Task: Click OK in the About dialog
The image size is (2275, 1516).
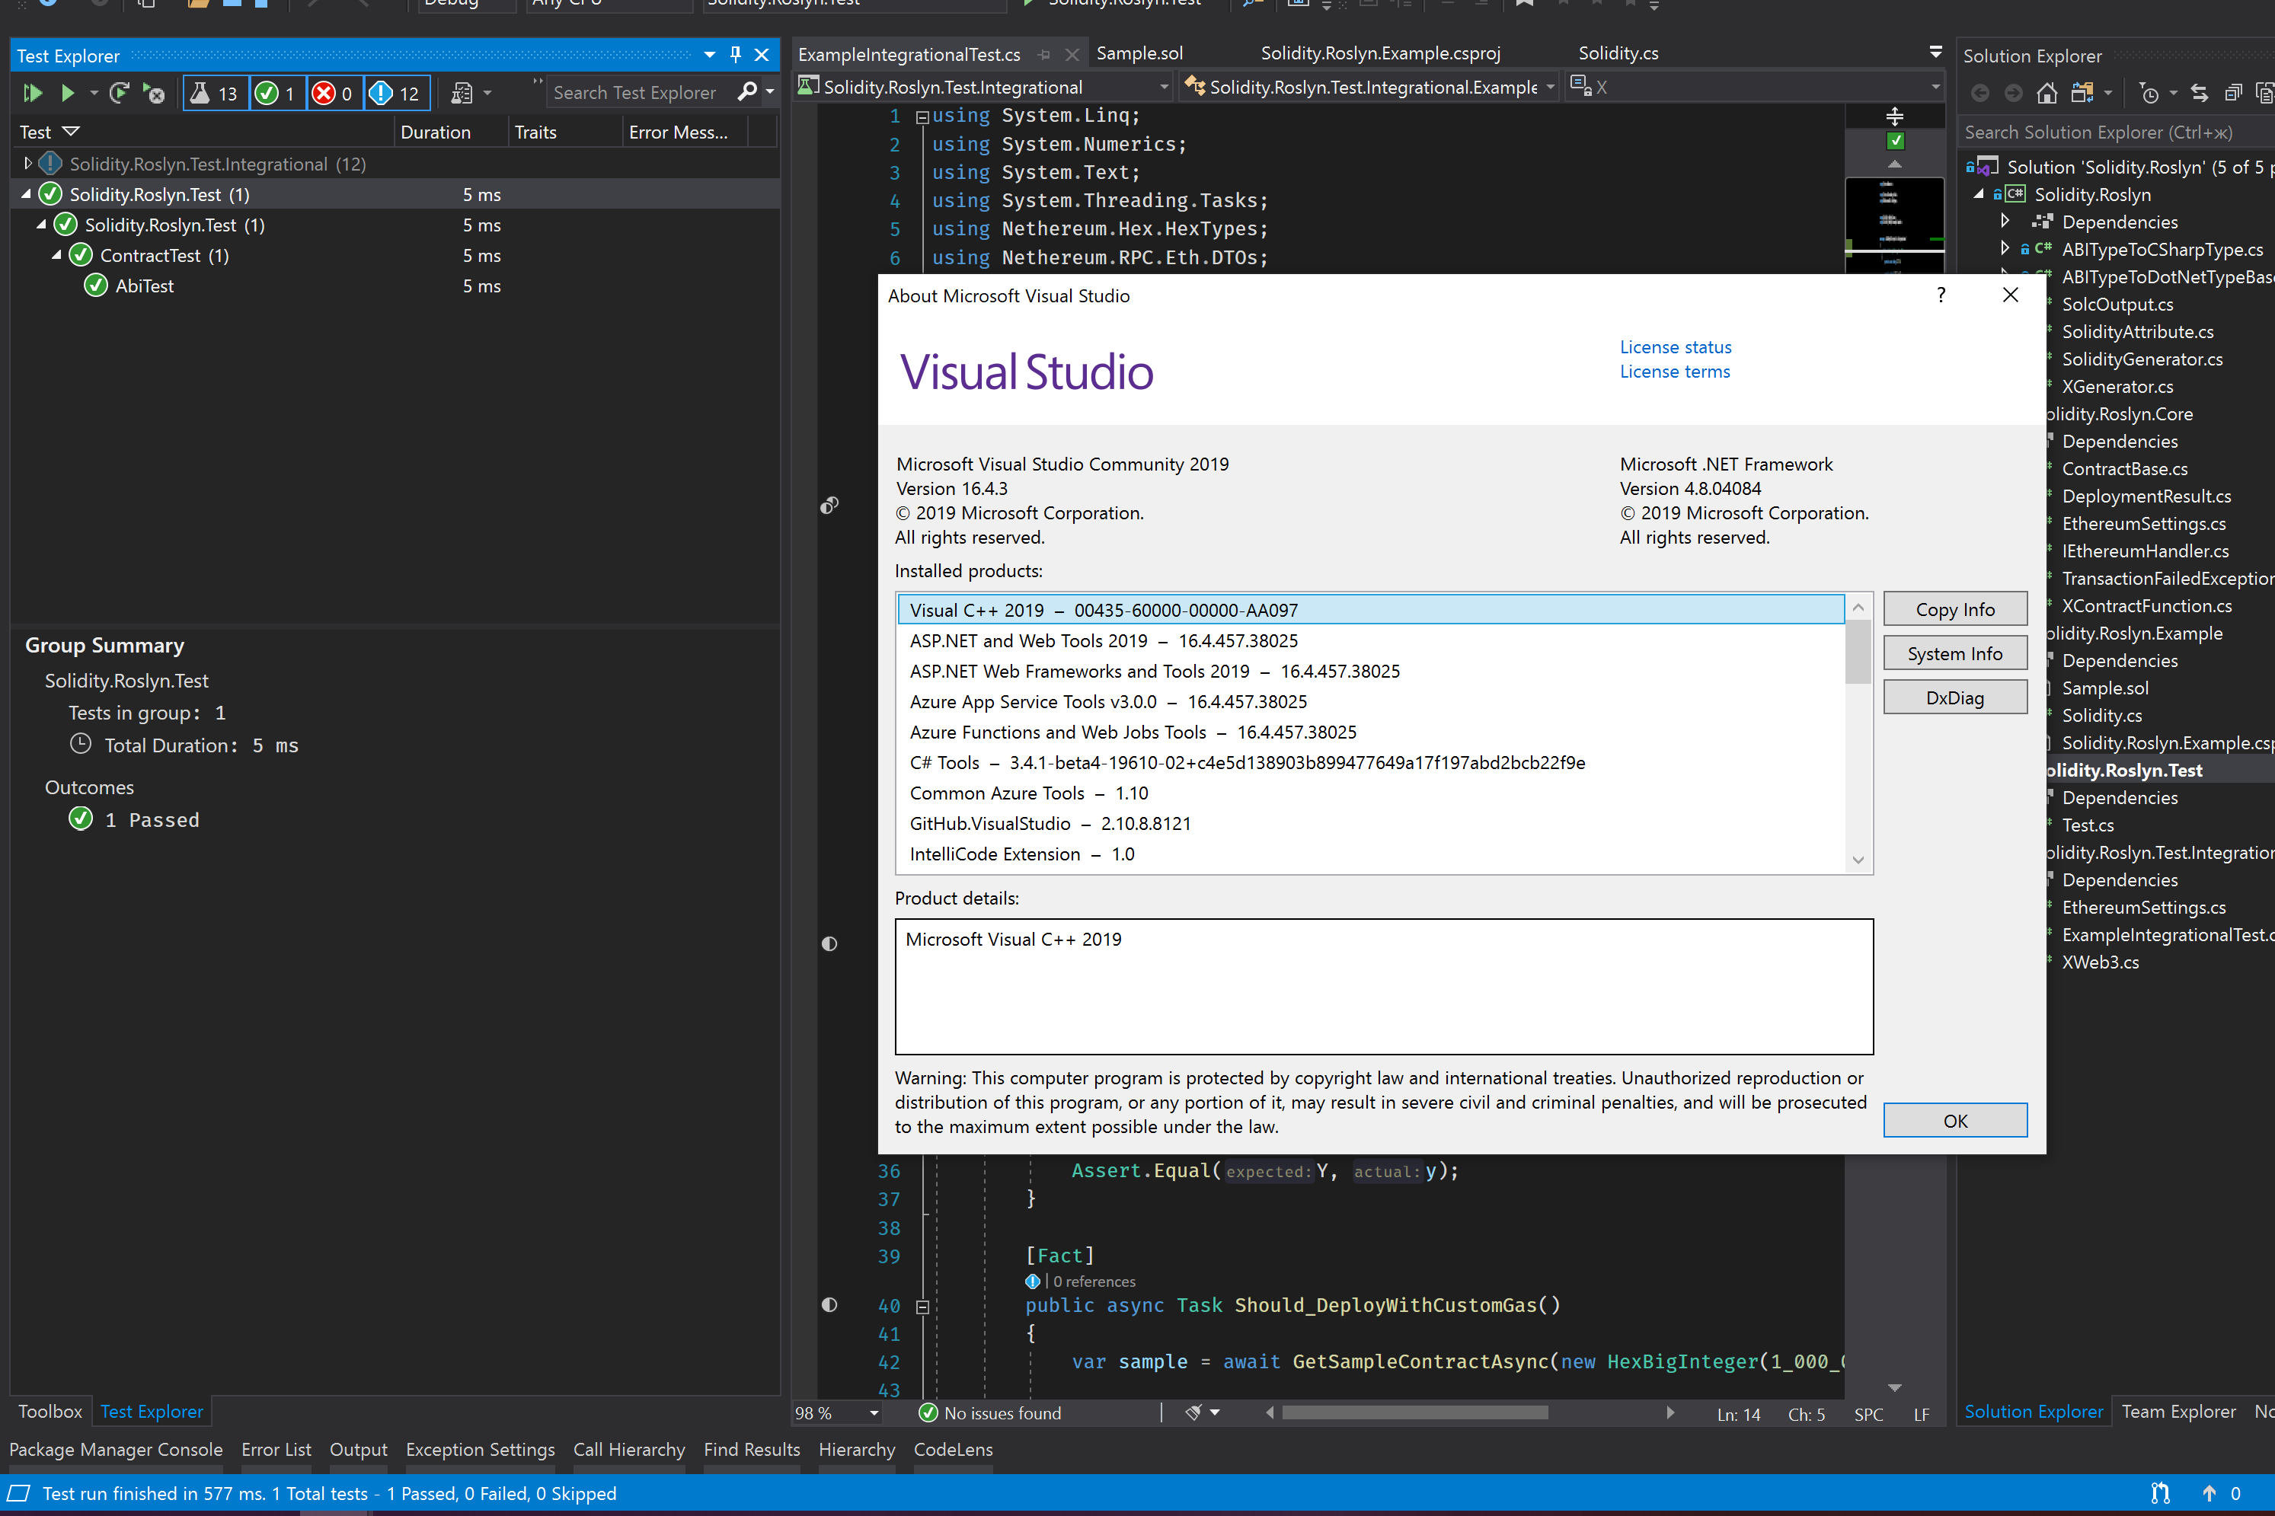Action: [x=1954, y=1119]
